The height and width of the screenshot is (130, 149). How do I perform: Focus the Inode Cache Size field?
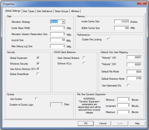point(122,22)
